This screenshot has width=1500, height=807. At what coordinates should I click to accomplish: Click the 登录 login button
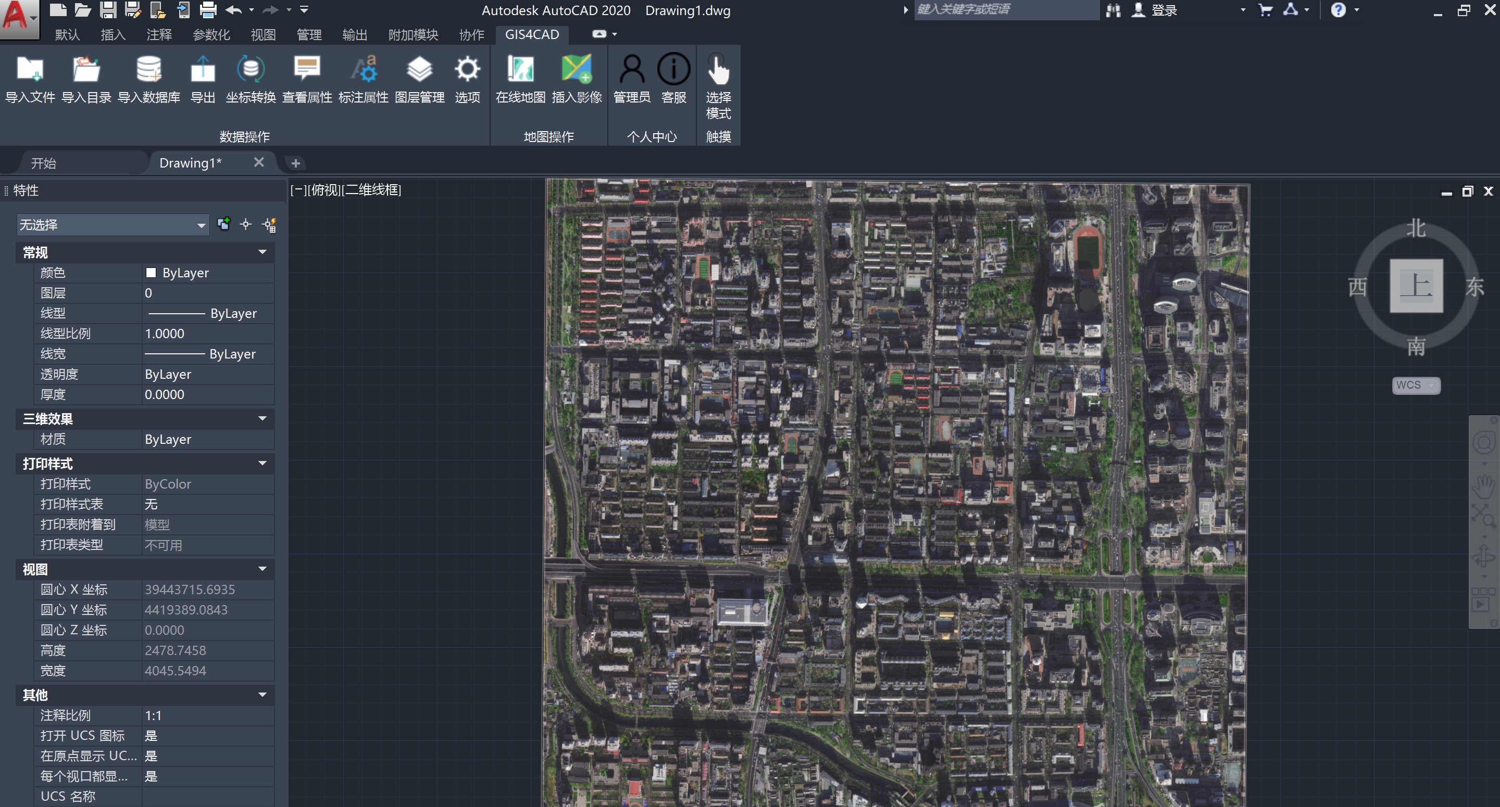tap(1164, 10)
